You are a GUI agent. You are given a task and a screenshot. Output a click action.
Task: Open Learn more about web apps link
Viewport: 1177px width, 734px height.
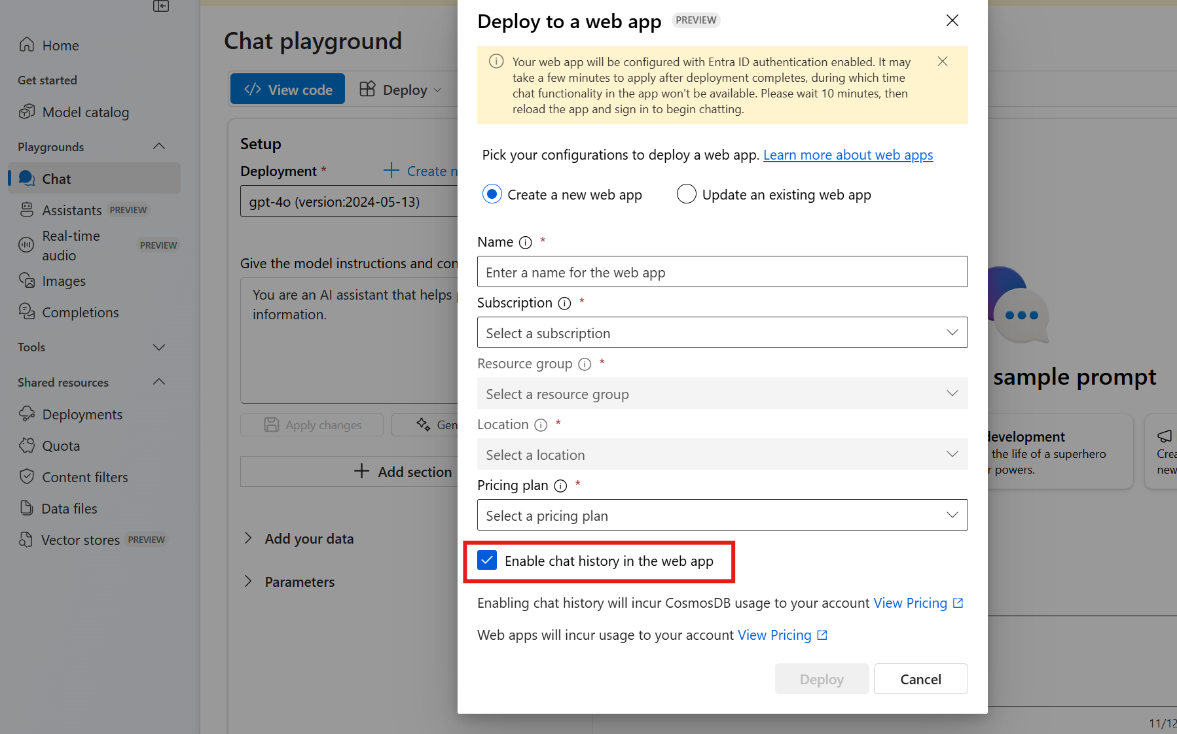tap(848, 155)
